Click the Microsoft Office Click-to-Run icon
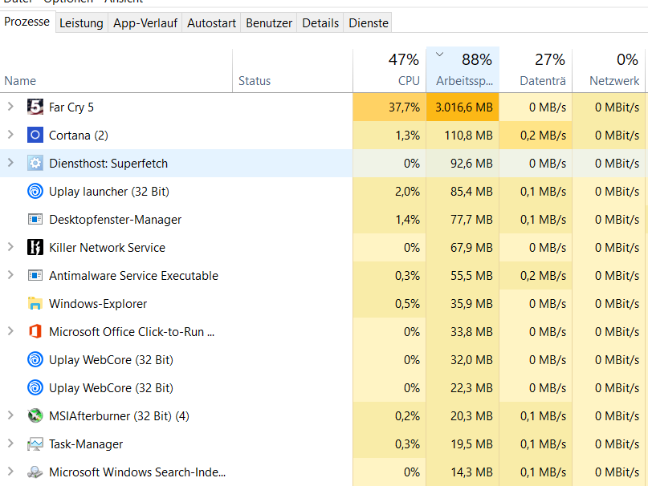The width and height of the screenshot is (648, 486). pos(35,332)
